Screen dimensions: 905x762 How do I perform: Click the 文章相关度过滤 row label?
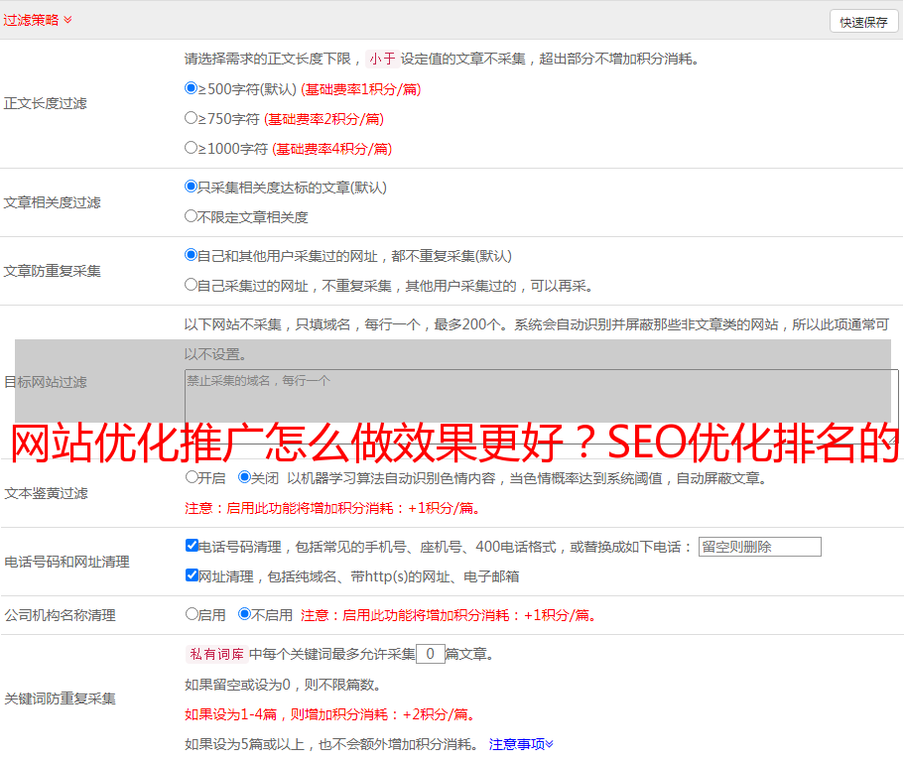[x=52, y=202]
